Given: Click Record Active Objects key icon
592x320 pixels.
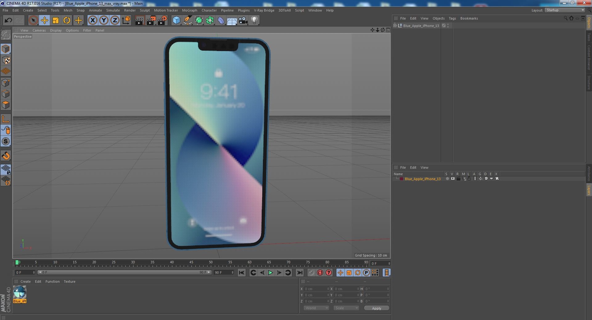Looking at the screenshot, I should point(311,273).
